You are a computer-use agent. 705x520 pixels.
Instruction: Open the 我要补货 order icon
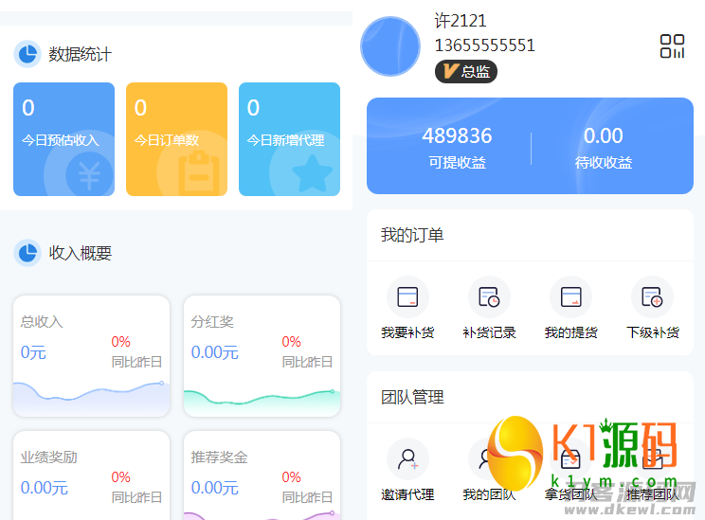point(407,297)
